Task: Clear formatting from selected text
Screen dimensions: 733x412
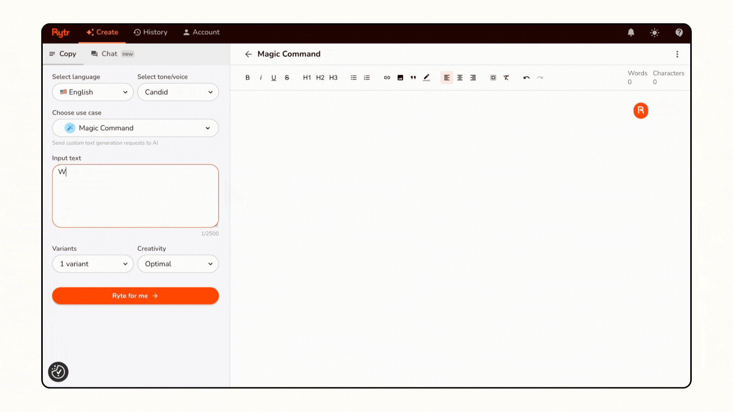Action: tap(507, 77)
